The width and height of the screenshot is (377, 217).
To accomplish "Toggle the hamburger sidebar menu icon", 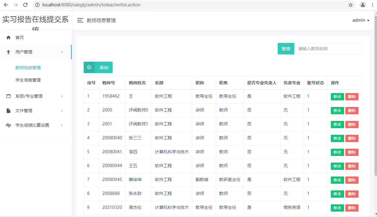I will tap(80, 20).
